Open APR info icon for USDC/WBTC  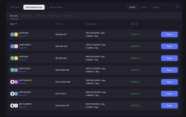140,46
